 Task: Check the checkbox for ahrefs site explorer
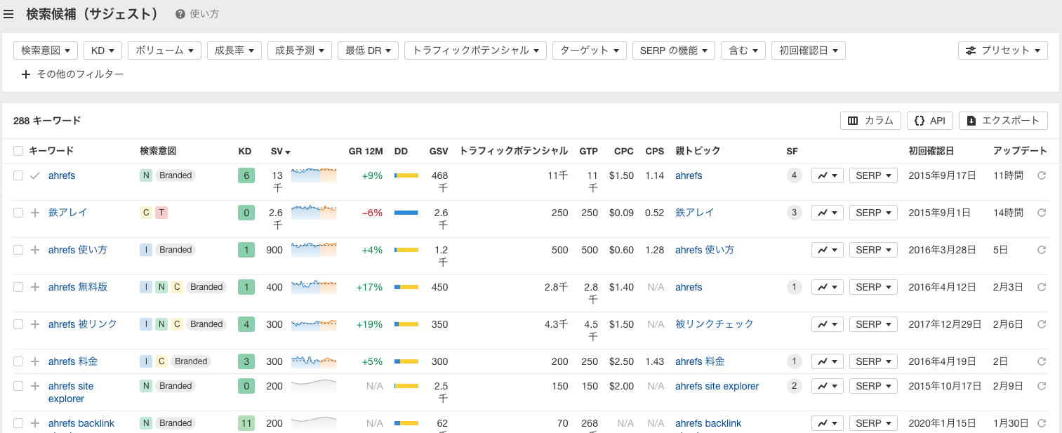[x=18, y=385]
